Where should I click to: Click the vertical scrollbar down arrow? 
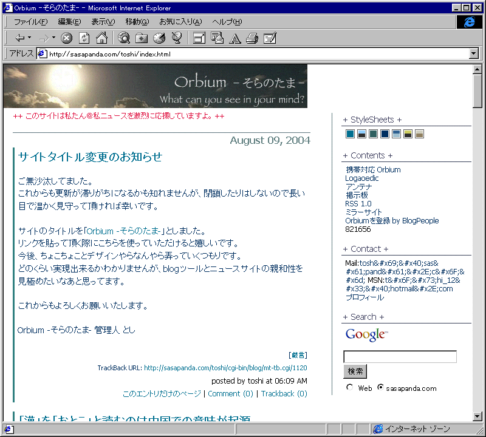[477, 416]
